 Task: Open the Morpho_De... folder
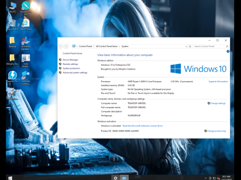[x=13, y=60]
